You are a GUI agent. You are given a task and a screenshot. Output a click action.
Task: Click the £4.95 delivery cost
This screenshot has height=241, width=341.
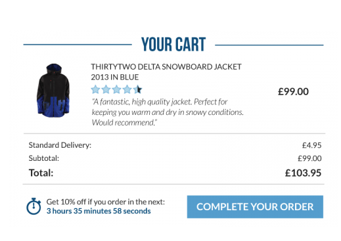click(x=311, y=145)
